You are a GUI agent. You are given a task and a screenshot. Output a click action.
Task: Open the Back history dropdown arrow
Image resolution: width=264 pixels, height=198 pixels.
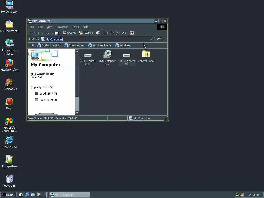(43, 33)
